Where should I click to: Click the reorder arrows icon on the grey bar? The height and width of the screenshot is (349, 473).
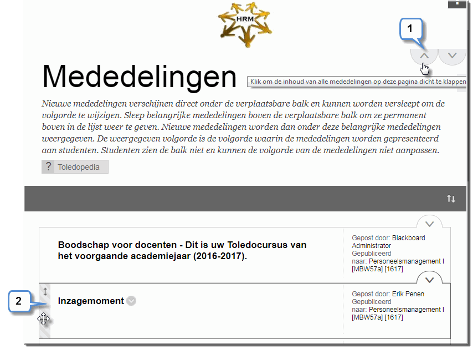coord(451,199)
